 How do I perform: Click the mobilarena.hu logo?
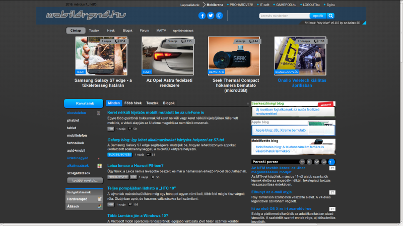point(86,15)
